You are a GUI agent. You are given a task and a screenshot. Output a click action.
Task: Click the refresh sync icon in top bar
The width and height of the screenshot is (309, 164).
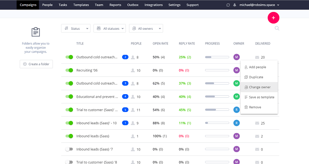pos(228,5)
